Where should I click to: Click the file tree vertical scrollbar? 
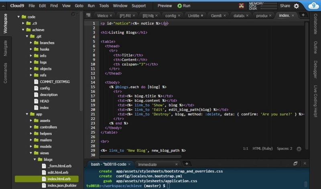[x=81, y=62]
